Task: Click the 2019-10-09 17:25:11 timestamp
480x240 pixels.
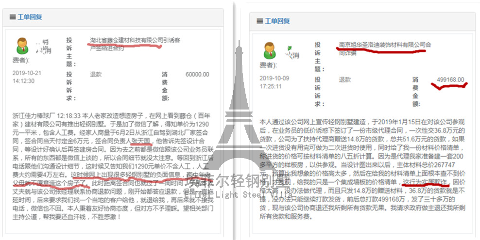Action: 277,83
